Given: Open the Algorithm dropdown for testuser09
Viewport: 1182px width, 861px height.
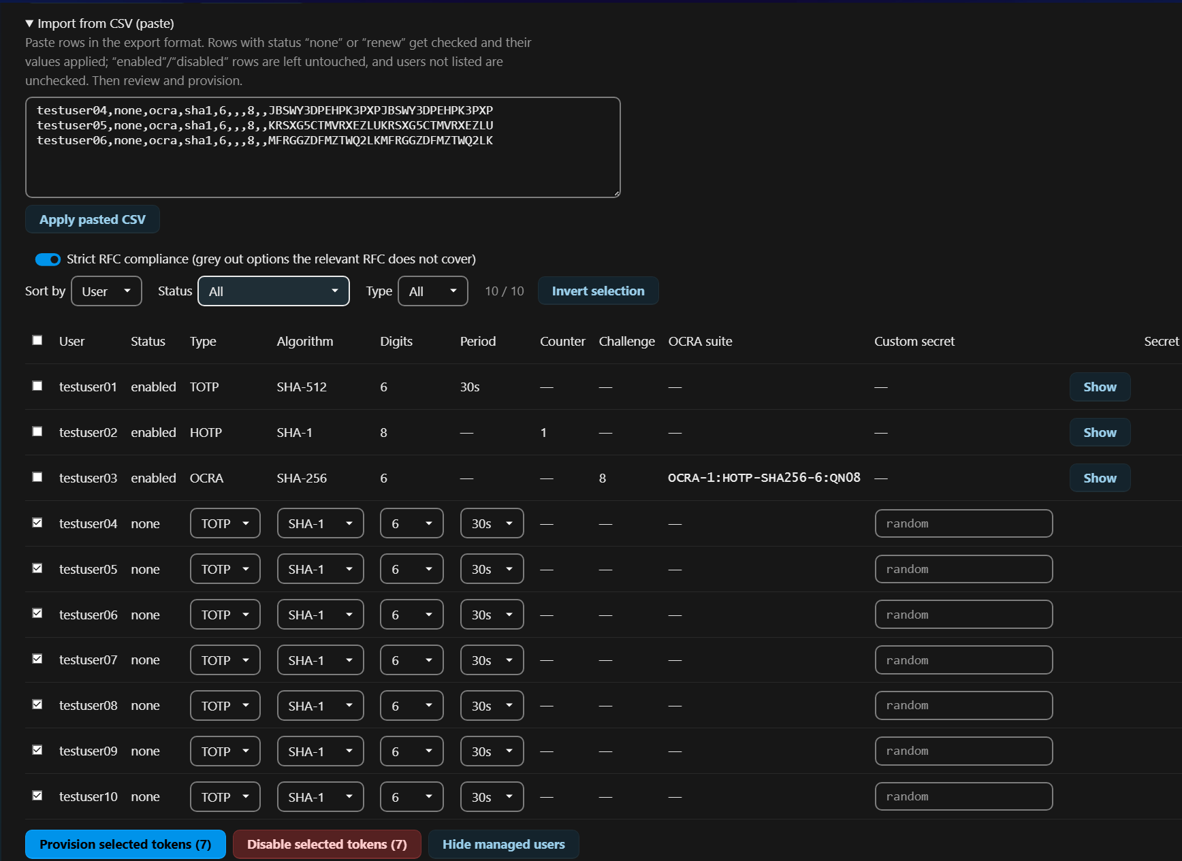Looking at the screenshot, I should 321,751.
